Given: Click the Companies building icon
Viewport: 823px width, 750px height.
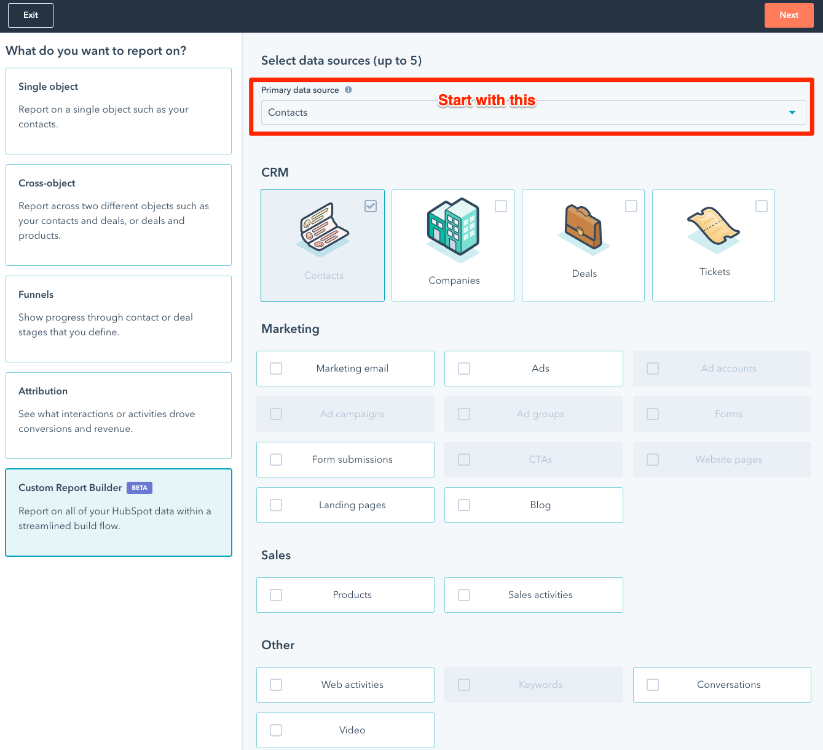Looking at the screenshot, I should pos(454,228).
